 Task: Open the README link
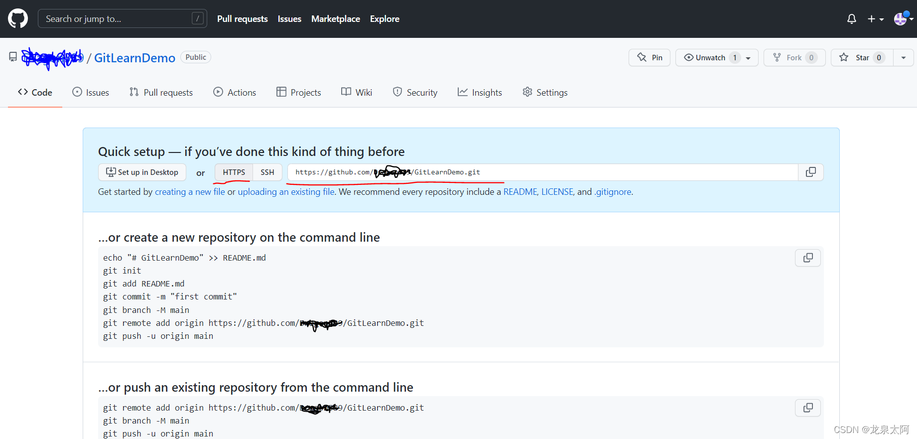coord(520,192)
